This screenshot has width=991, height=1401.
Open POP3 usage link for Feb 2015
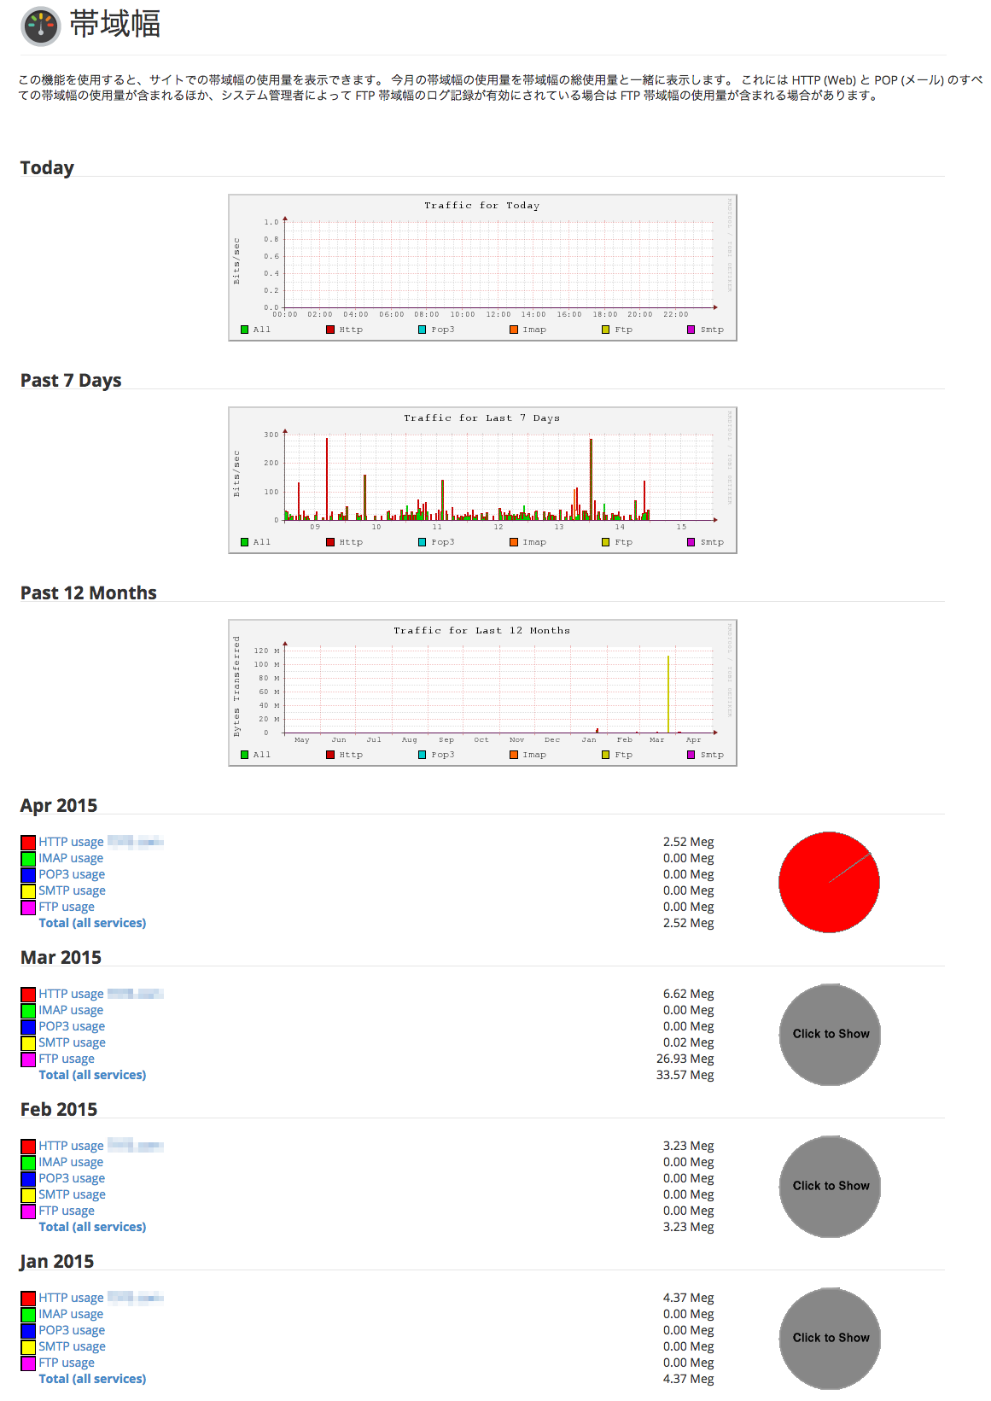coord(72,1178)
